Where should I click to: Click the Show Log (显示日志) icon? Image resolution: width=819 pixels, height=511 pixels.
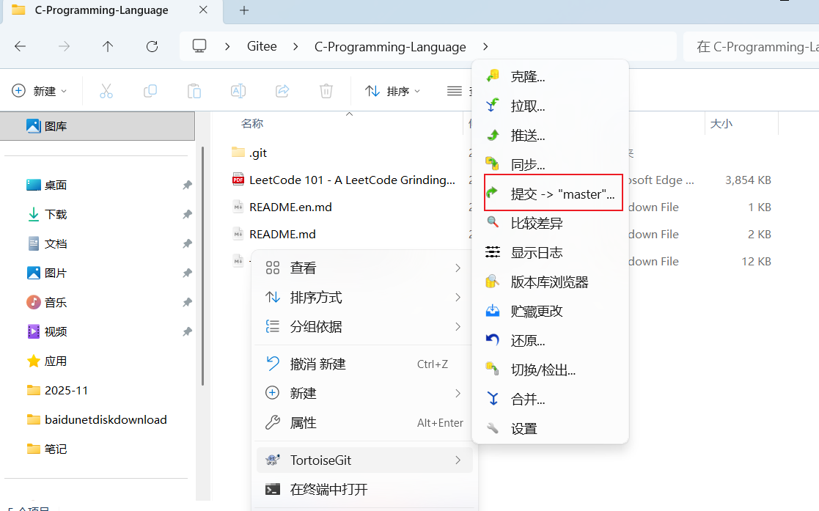point(493,252)
